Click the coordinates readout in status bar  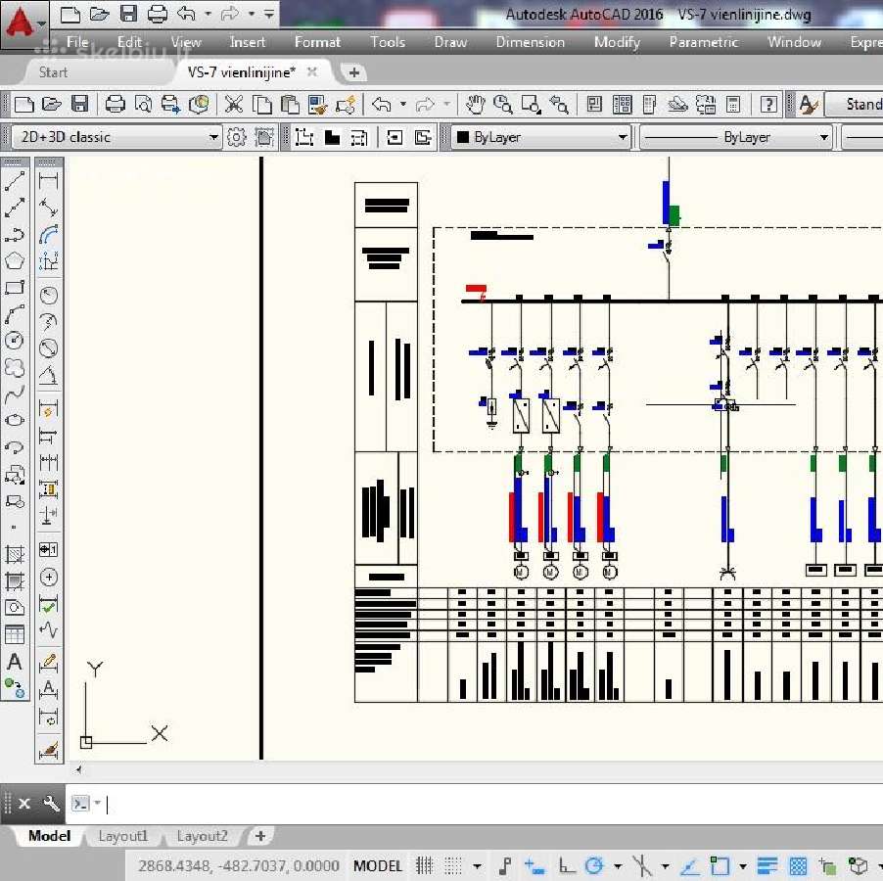(x=239, y=865)
